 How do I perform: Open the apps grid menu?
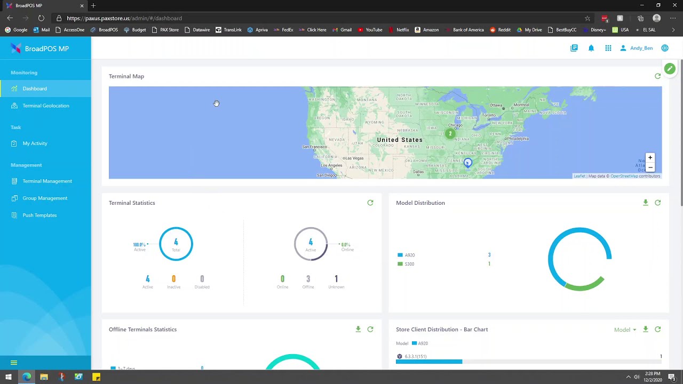click(608, 48)
